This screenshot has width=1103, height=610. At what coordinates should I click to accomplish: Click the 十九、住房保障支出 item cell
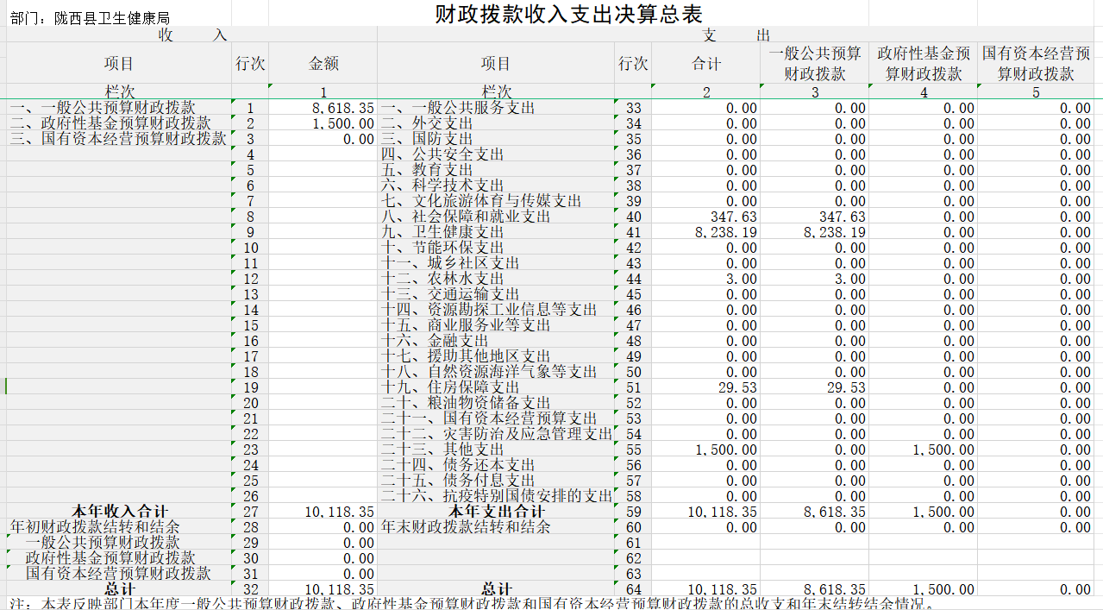450,388
